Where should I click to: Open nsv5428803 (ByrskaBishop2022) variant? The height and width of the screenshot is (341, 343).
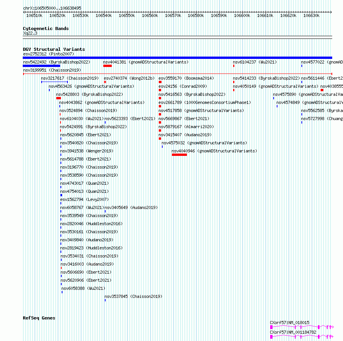point(89,94)
